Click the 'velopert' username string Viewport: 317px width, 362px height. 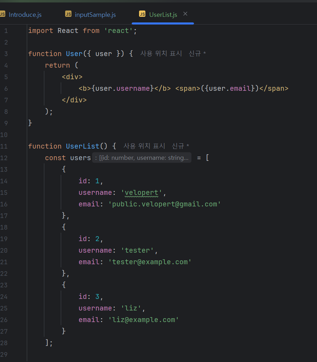pos(142,192)
